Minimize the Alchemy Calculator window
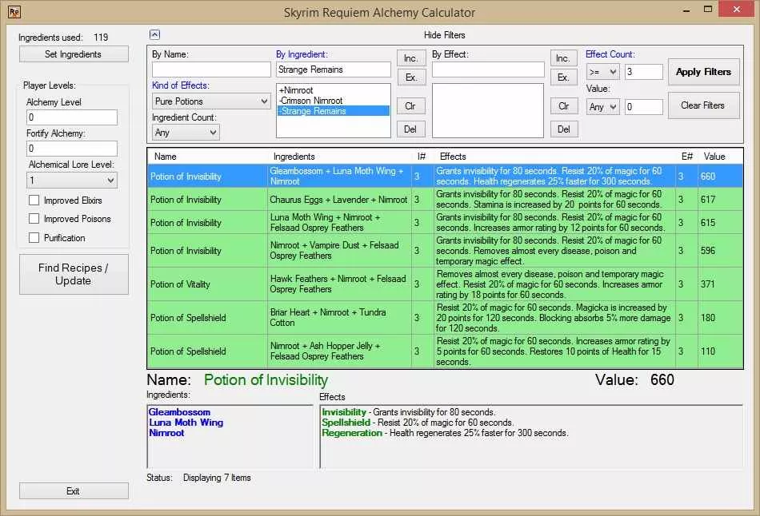Viewport: 760px width, 516px height. click(x=686, y=10)
